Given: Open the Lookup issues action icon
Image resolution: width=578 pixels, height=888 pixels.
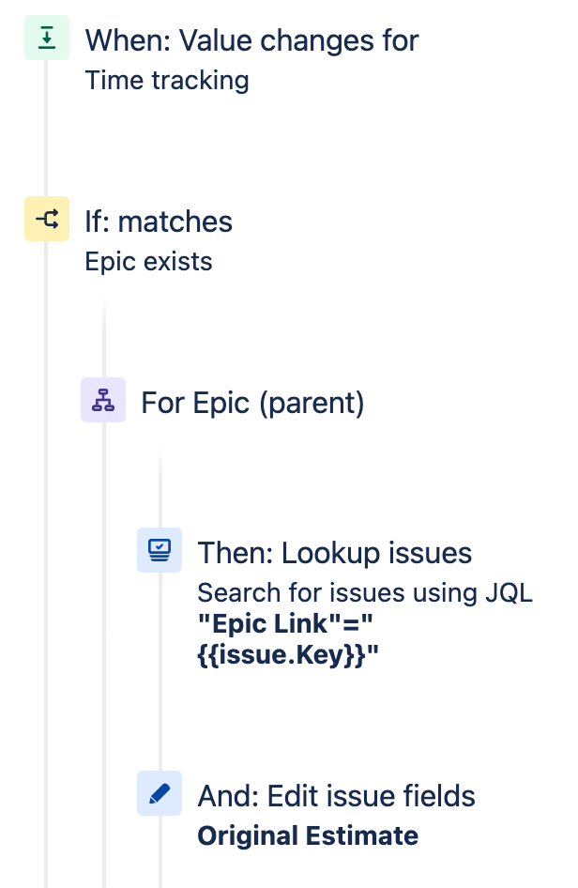Looking at the screenshot, I should point(160,550).
